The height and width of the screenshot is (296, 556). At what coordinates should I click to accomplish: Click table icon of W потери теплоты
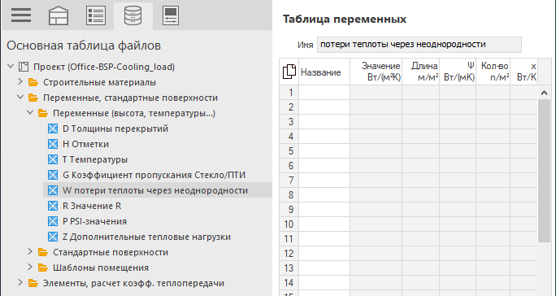coord(53,190)
